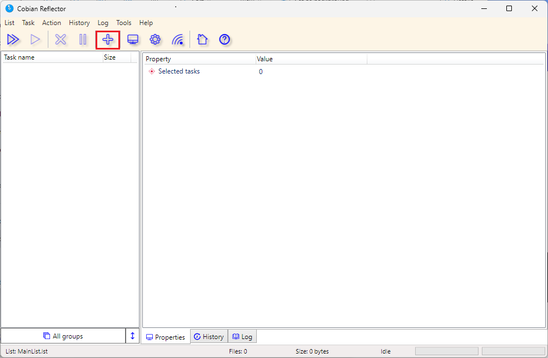Pause the backup using the pause icon
The height and width of the screenshot is (358, 548).
click(83, 40)
